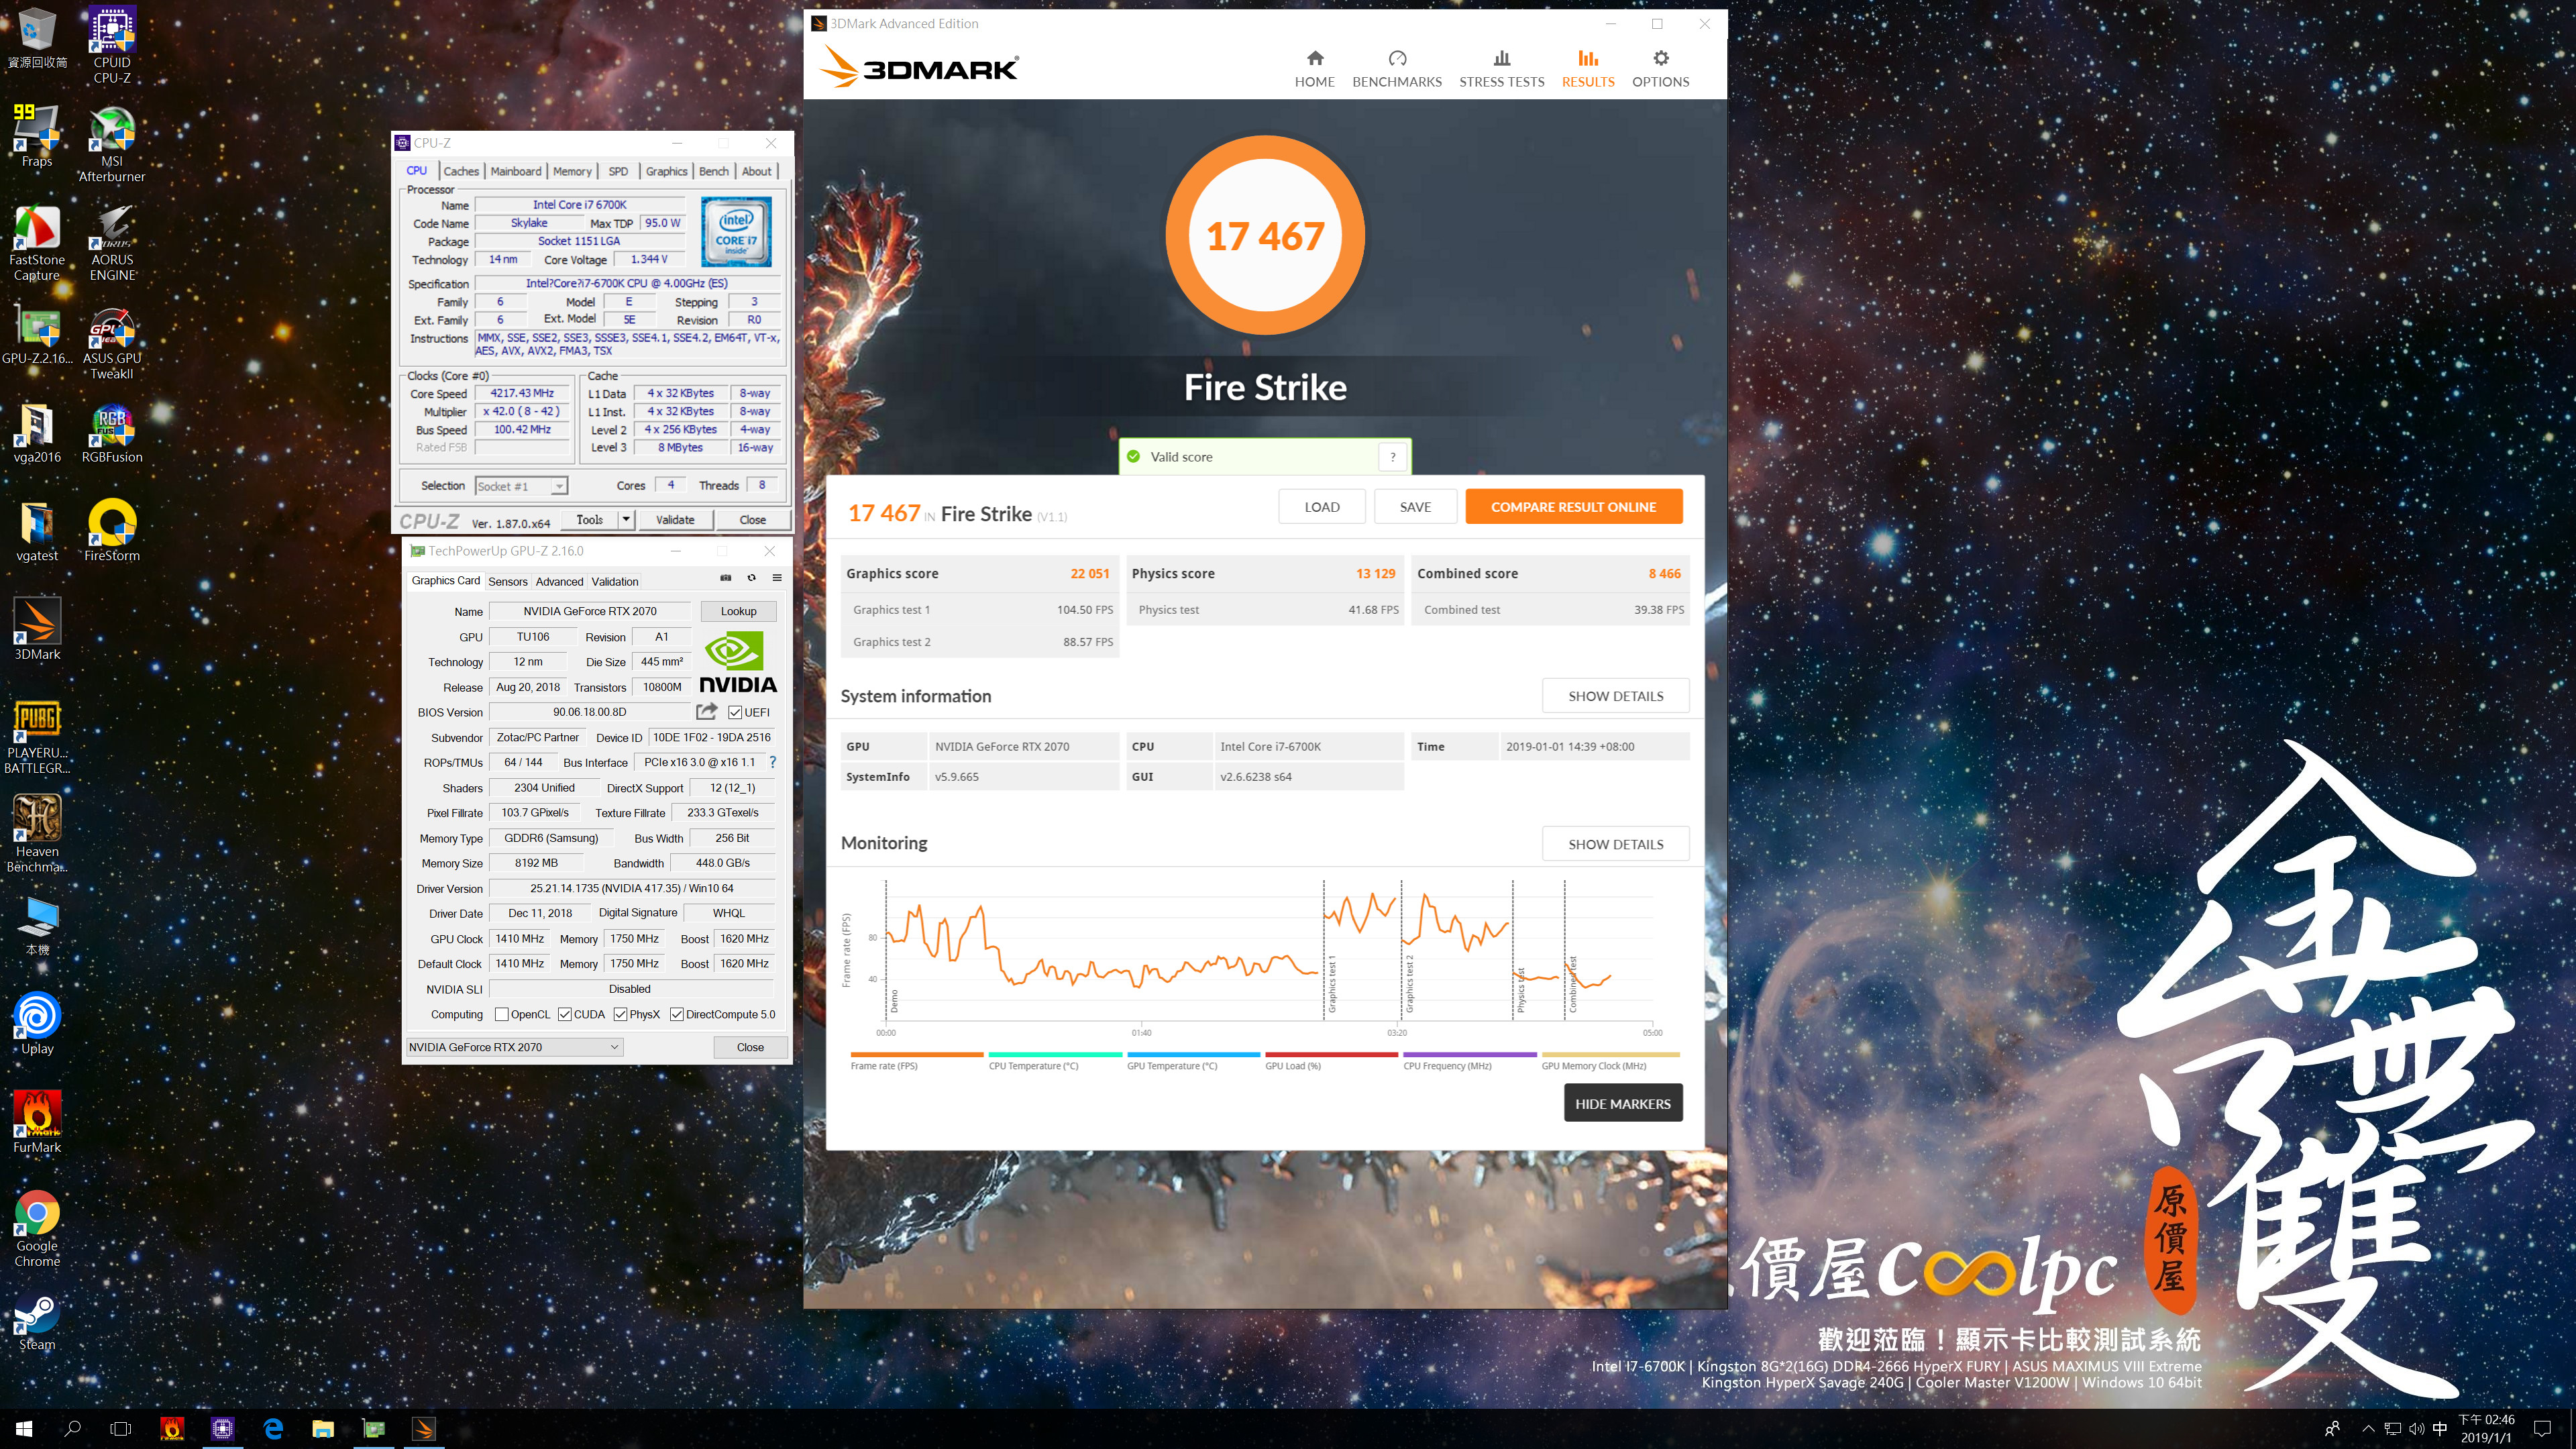
Task: Click the 22 051 Graphics score value
Action: 1089,574
